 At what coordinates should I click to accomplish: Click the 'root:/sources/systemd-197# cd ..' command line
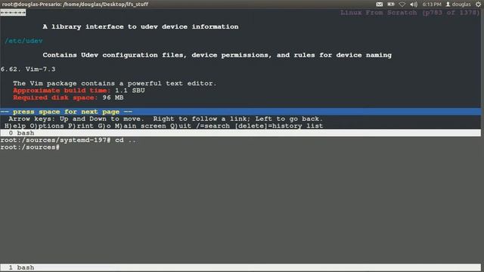pos(68,140)
